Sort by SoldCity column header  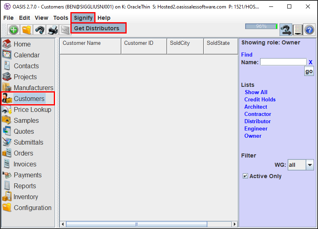pos(185,46)
